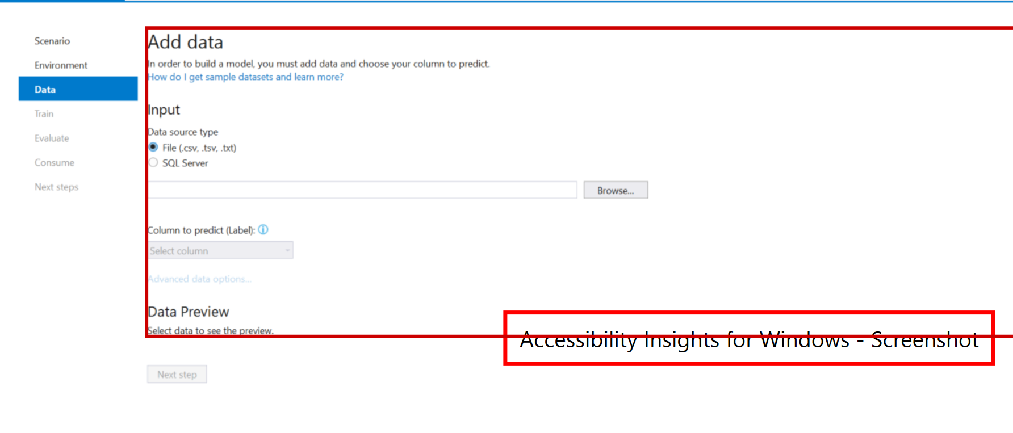View the Next steps section
Screen dimensions: 1013x433
tap(56, 187)
